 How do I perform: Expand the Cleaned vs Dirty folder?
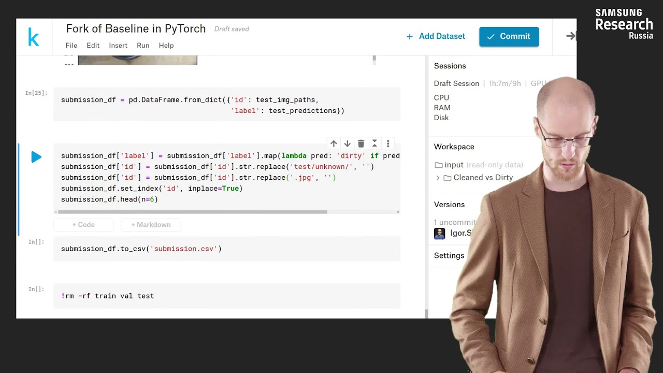[x=438, y=178]
